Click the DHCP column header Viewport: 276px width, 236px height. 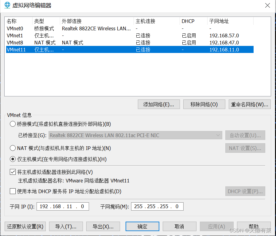click(x=194, y=21)
